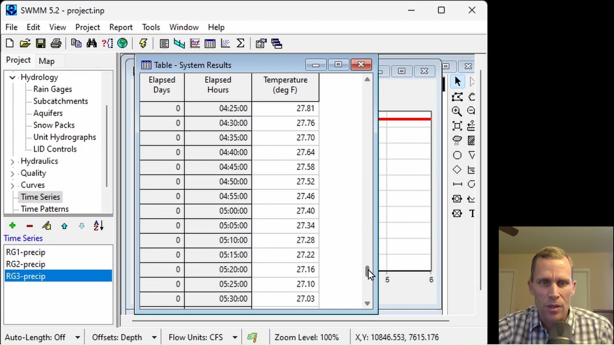Screen dimensions: 614x345
Task: Move selected time series up
Action: tap(64, 226)
